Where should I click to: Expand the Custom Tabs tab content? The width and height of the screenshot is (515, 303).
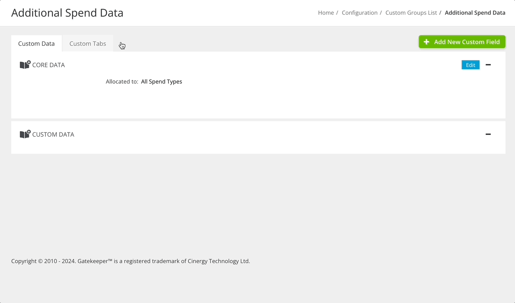[x=87, y=43]
